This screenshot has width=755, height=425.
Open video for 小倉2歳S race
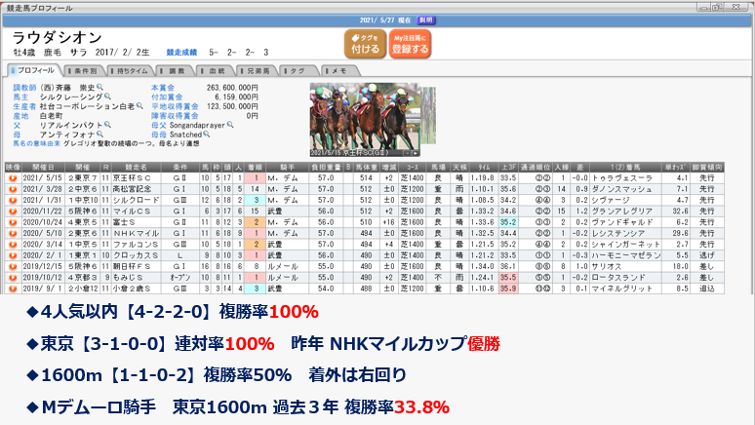point(12,290)
